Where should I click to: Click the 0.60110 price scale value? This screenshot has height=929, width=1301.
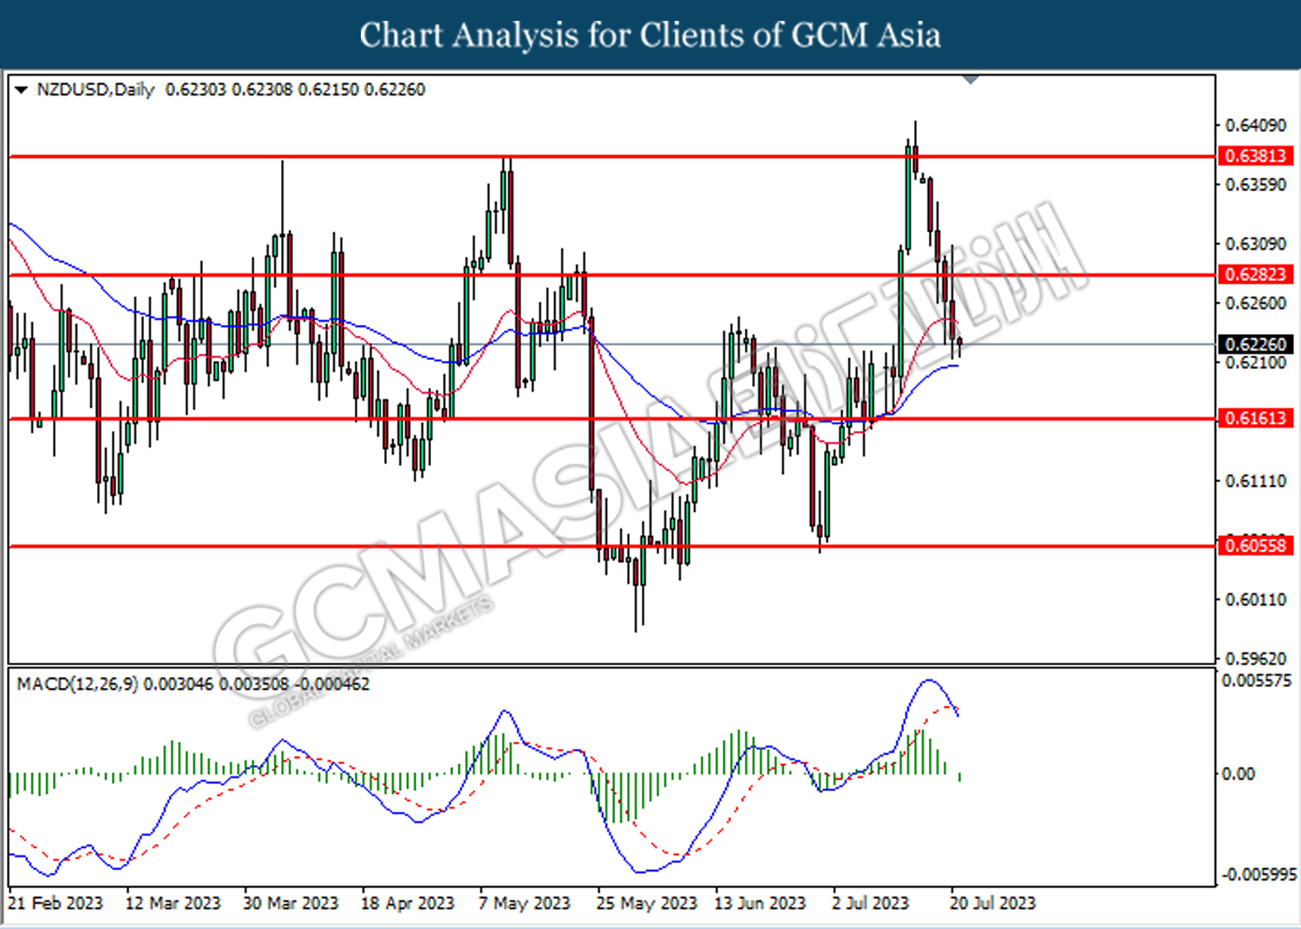tap(1255, 599)
